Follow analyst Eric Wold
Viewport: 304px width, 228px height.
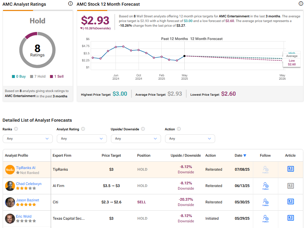pyautogui.click(x=266, y=219)
